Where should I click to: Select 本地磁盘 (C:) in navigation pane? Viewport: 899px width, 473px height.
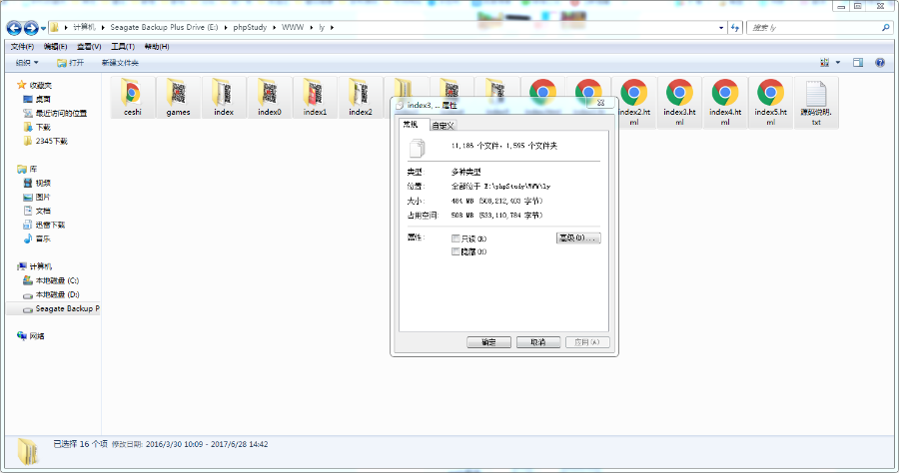click(x=57, y=281)
